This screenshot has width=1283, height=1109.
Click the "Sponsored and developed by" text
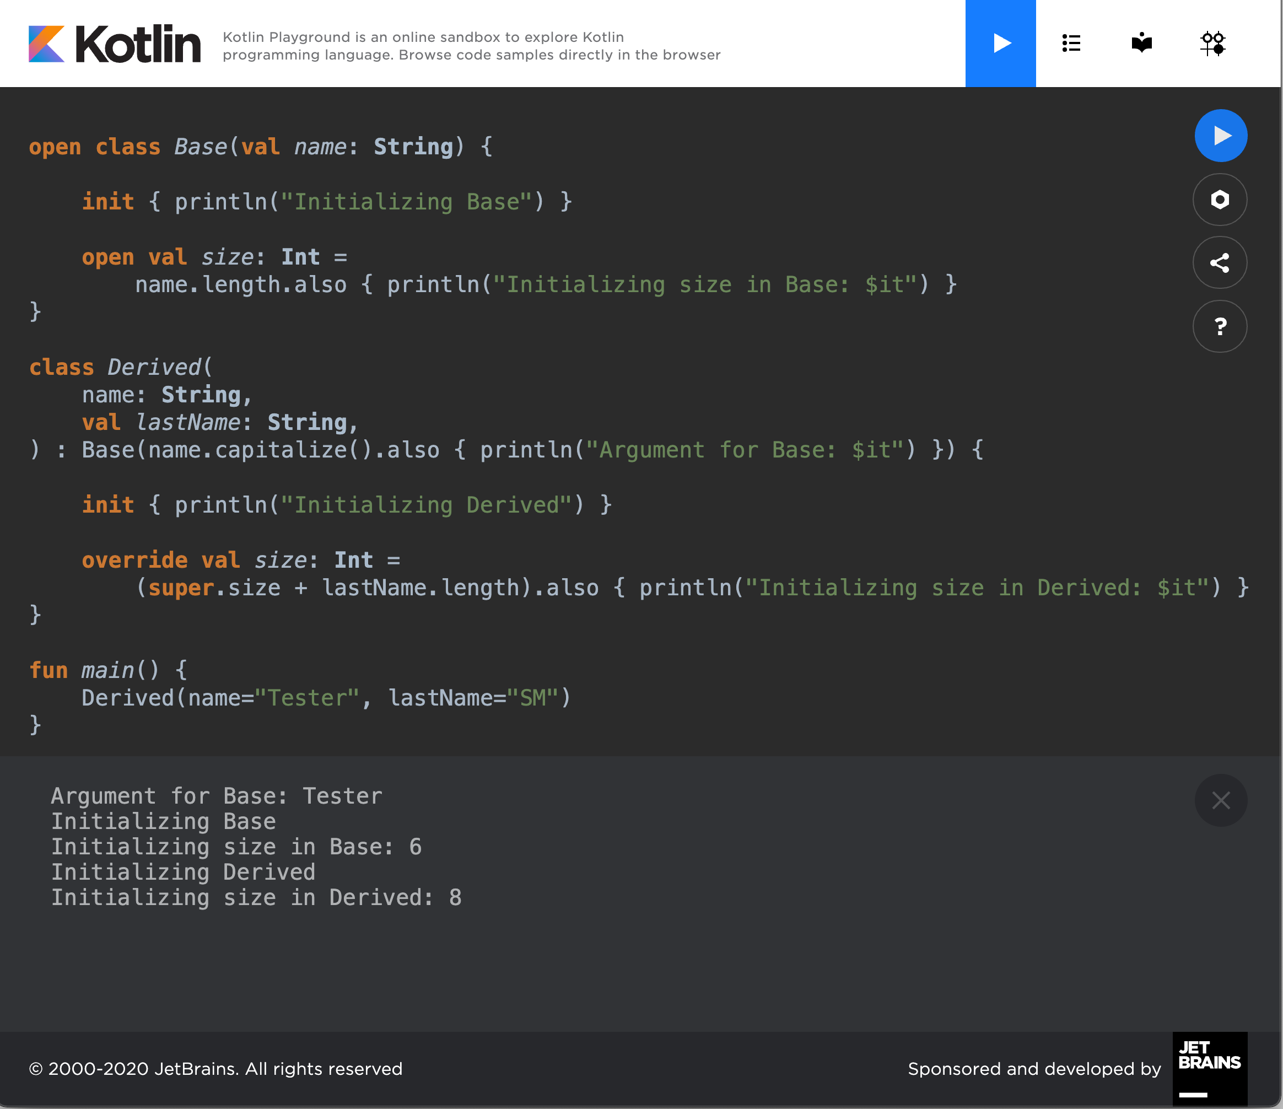(x=1034, y=1069)
